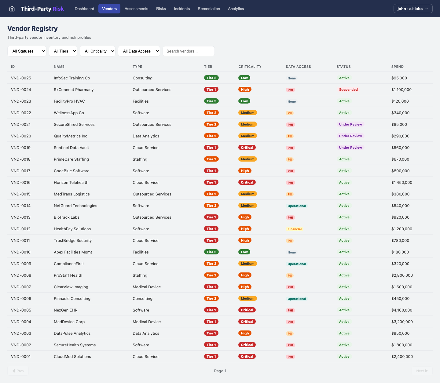Open the Analytics section

(x=236, y=9)
